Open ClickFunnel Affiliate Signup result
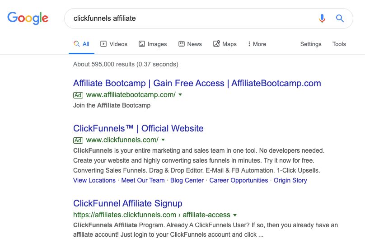This screenshot has width=365, height=248. pos(127,204)
